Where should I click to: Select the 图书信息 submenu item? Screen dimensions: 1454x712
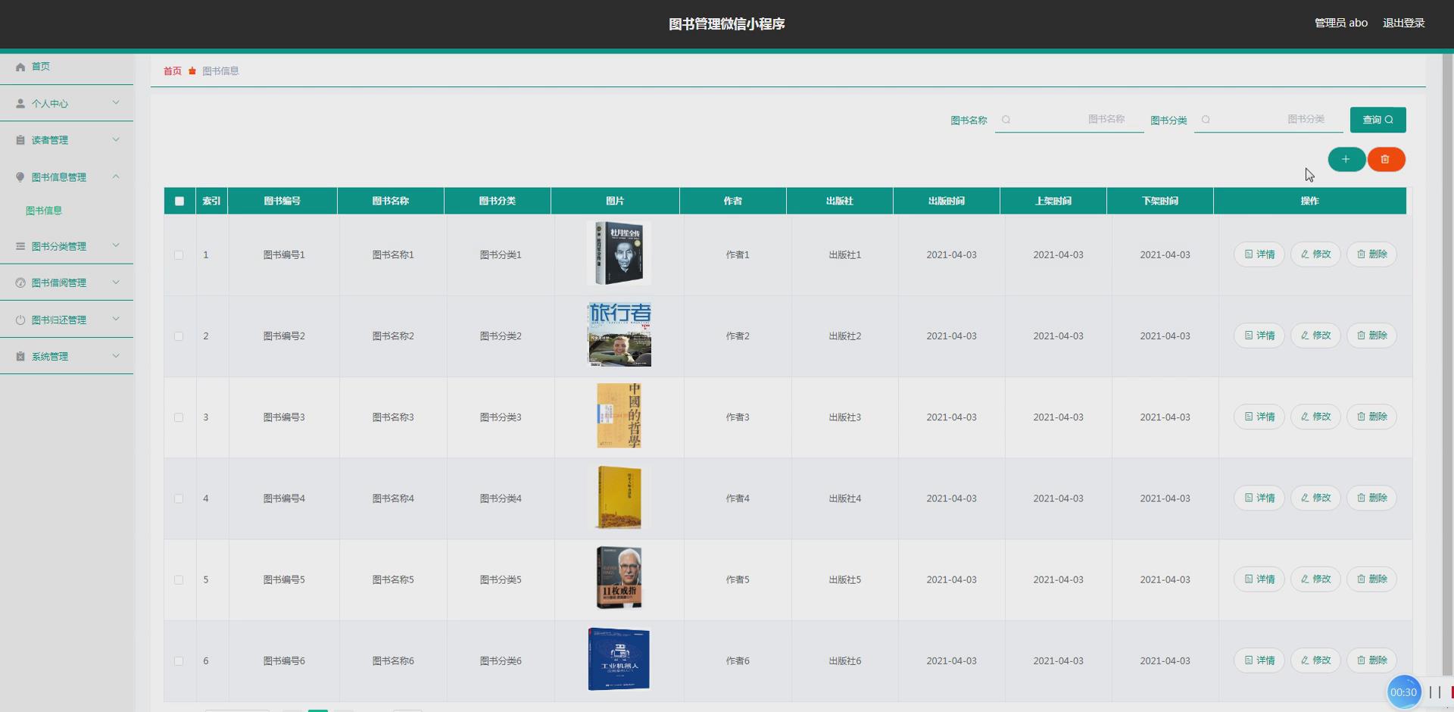44,211
